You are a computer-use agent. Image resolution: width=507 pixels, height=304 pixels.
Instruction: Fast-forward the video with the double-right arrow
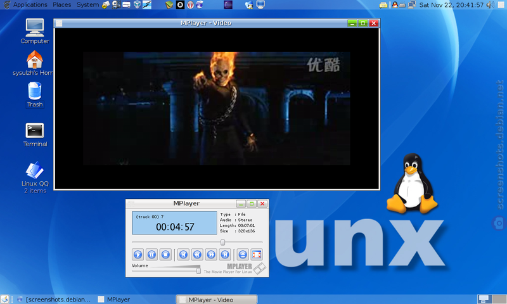211,255
